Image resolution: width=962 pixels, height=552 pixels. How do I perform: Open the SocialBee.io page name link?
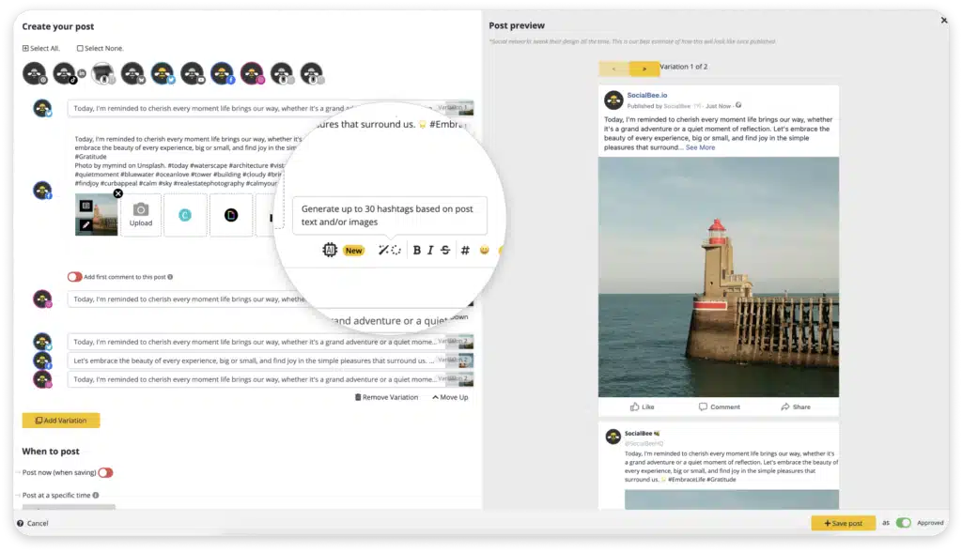pyautogui.click(x=646, y=95)
